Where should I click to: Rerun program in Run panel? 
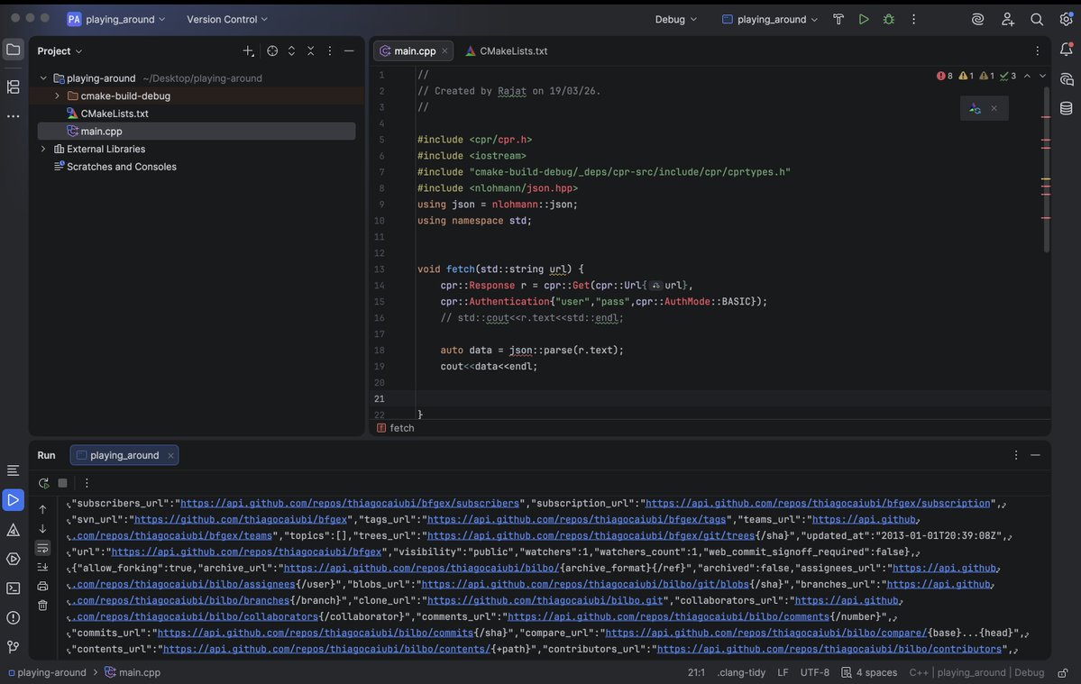coord(43,483)
